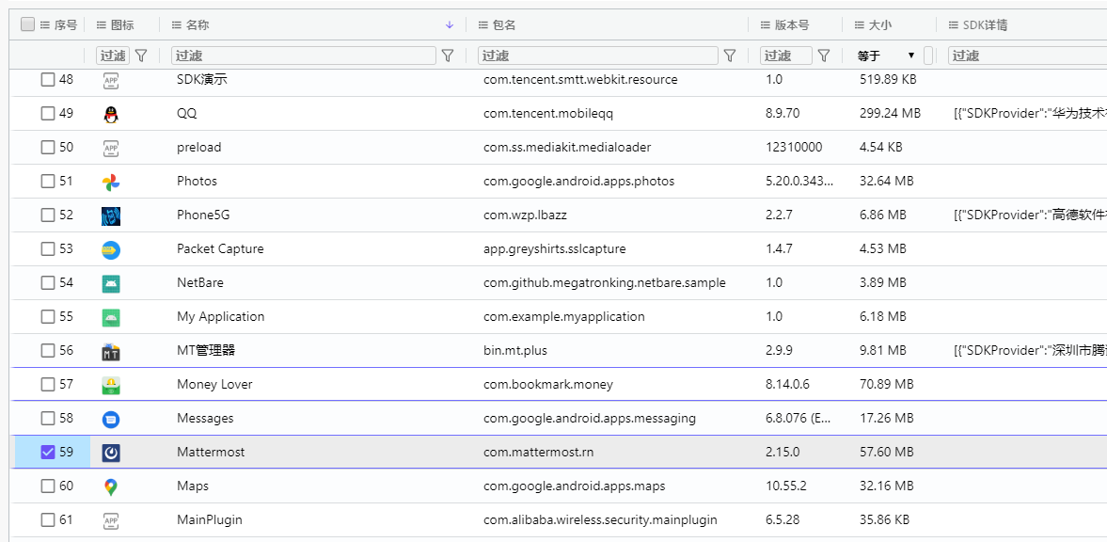Click the 包名 filter input field

[597, 56]
